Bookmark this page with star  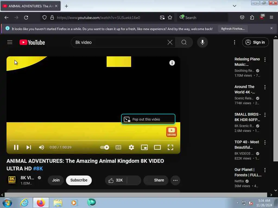[170, 18]
